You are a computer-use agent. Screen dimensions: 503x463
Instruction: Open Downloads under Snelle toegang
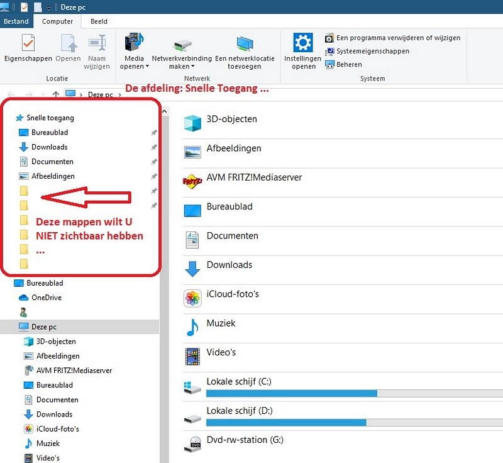43,147
